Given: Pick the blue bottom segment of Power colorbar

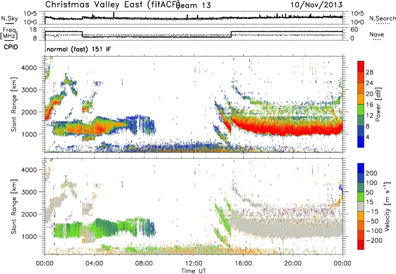Looking at the screenshot, I should pyautogui.click(x=361, y=142).
